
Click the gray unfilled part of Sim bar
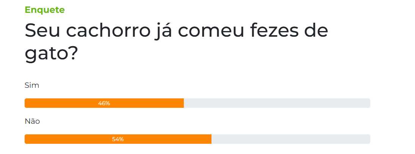click(x=277, y=103)
